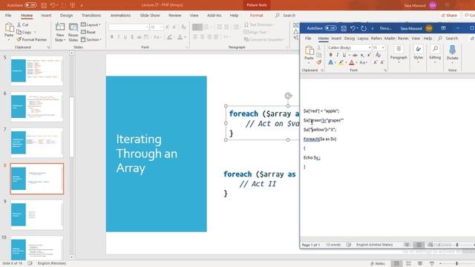Toggle PowerPoint AutoSave switch
The image size is (475, 267).
click(x=30, y=5)
